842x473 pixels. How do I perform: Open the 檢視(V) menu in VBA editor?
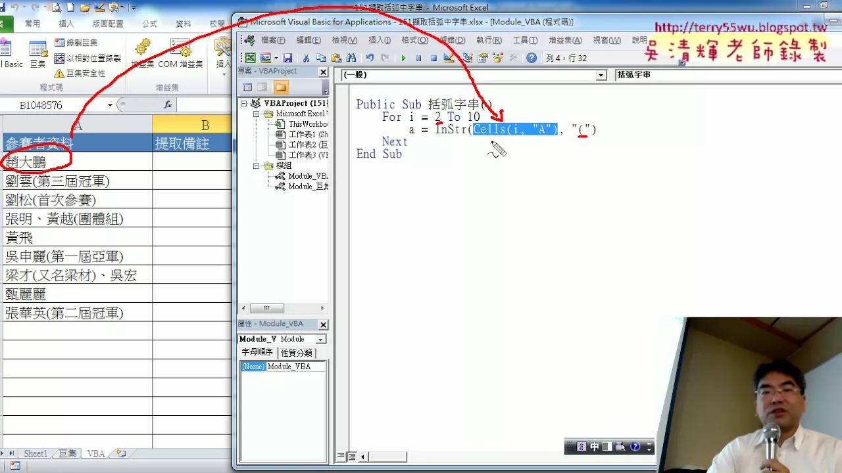[345, 40]
